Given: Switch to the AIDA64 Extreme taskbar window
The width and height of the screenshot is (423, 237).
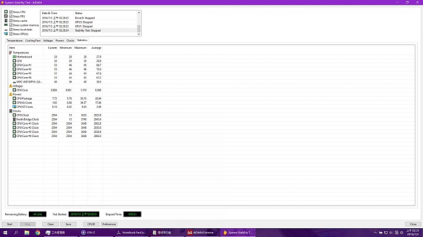Looking at the screenshot, I should click(x=202, y=233).
